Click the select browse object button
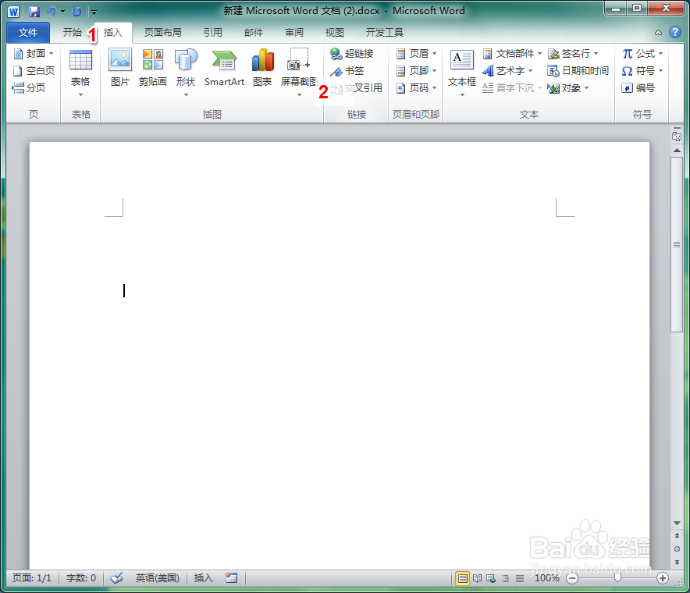The image size is (690, 593). (677, 549)
